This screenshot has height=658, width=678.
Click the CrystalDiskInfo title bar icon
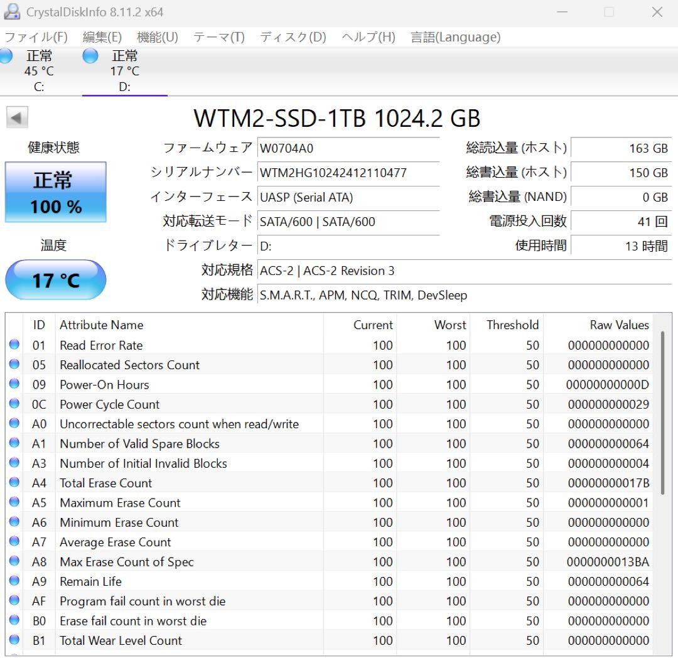(x=12, y=12)
